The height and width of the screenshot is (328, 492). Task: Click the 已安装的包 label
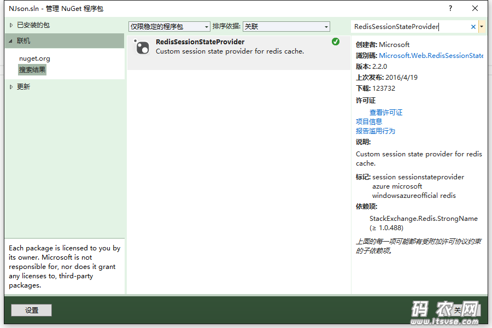(x=33, y=25)
